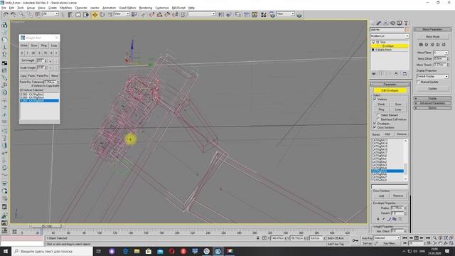Select the Select and Scale tool
The height and width of the screenshot is (256, 455).
click(x=110, y=14)
